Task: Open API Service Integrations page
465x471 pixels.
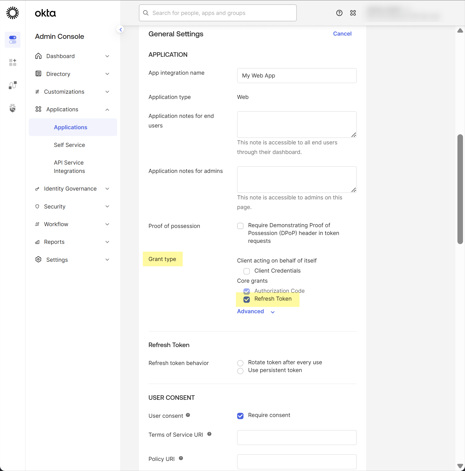Action: pyautogui.click(x=69, y=167)
